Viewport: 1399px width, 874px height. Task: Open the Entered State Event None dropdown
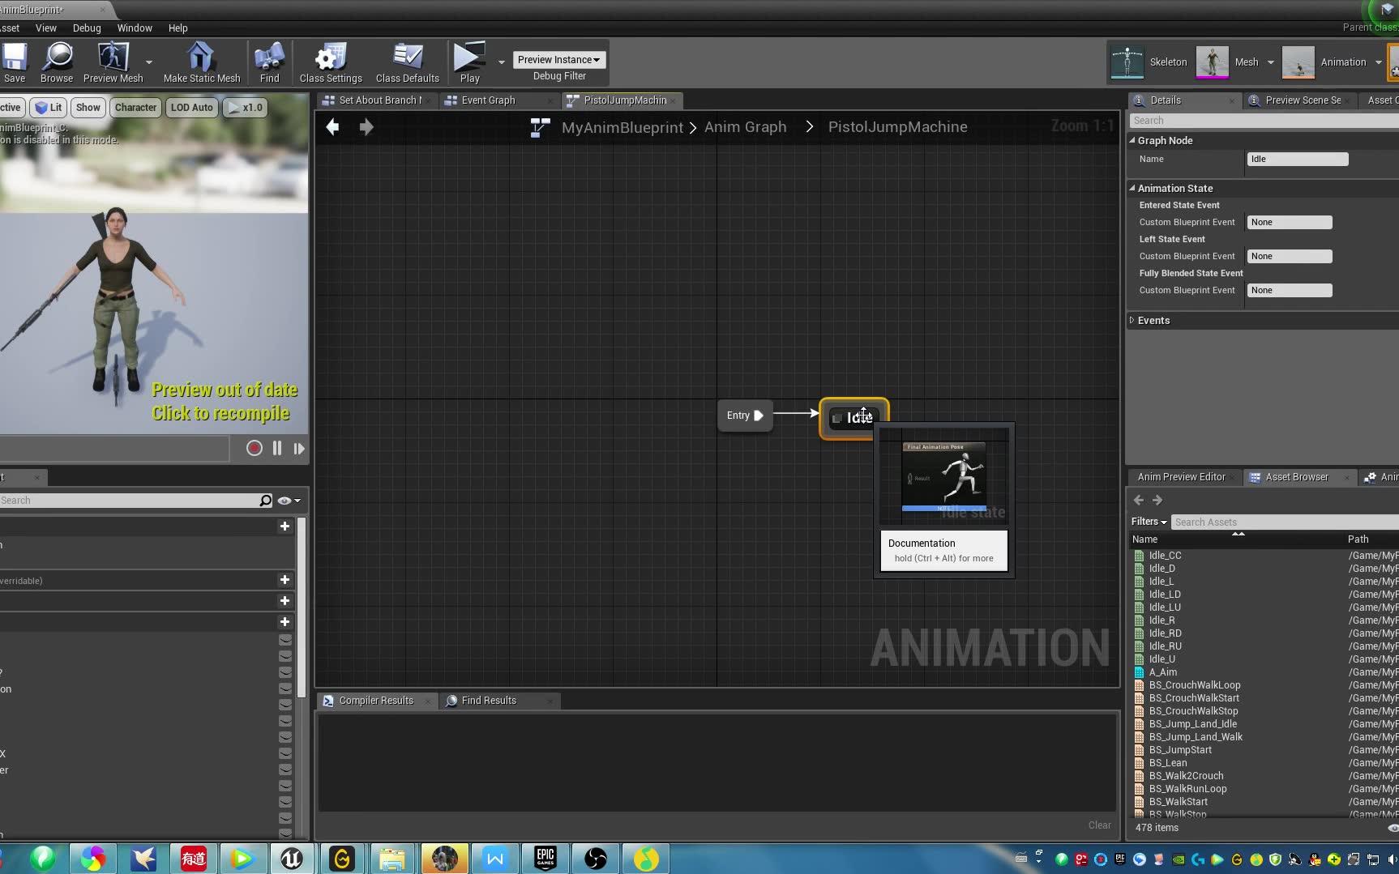click(x=1289, y=221)
